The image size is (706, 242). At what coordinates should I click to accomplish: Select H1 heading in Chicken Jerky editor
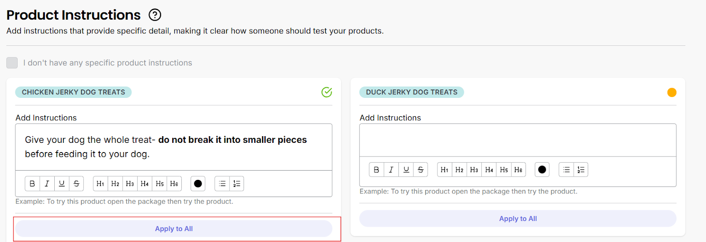(101, 184)
